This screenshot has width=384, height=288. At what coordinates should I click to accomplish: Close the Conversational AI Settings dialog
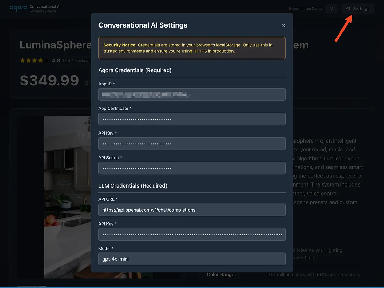click(x=283, y=25)
